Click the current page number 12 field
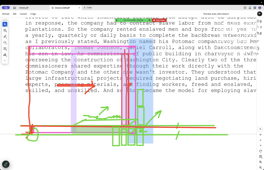The height and width of the screenshot is (170, 264). coord(260,129)
